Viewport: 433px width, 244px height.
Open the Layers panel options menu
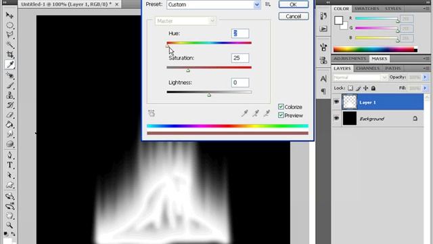(x=426, y=68)
